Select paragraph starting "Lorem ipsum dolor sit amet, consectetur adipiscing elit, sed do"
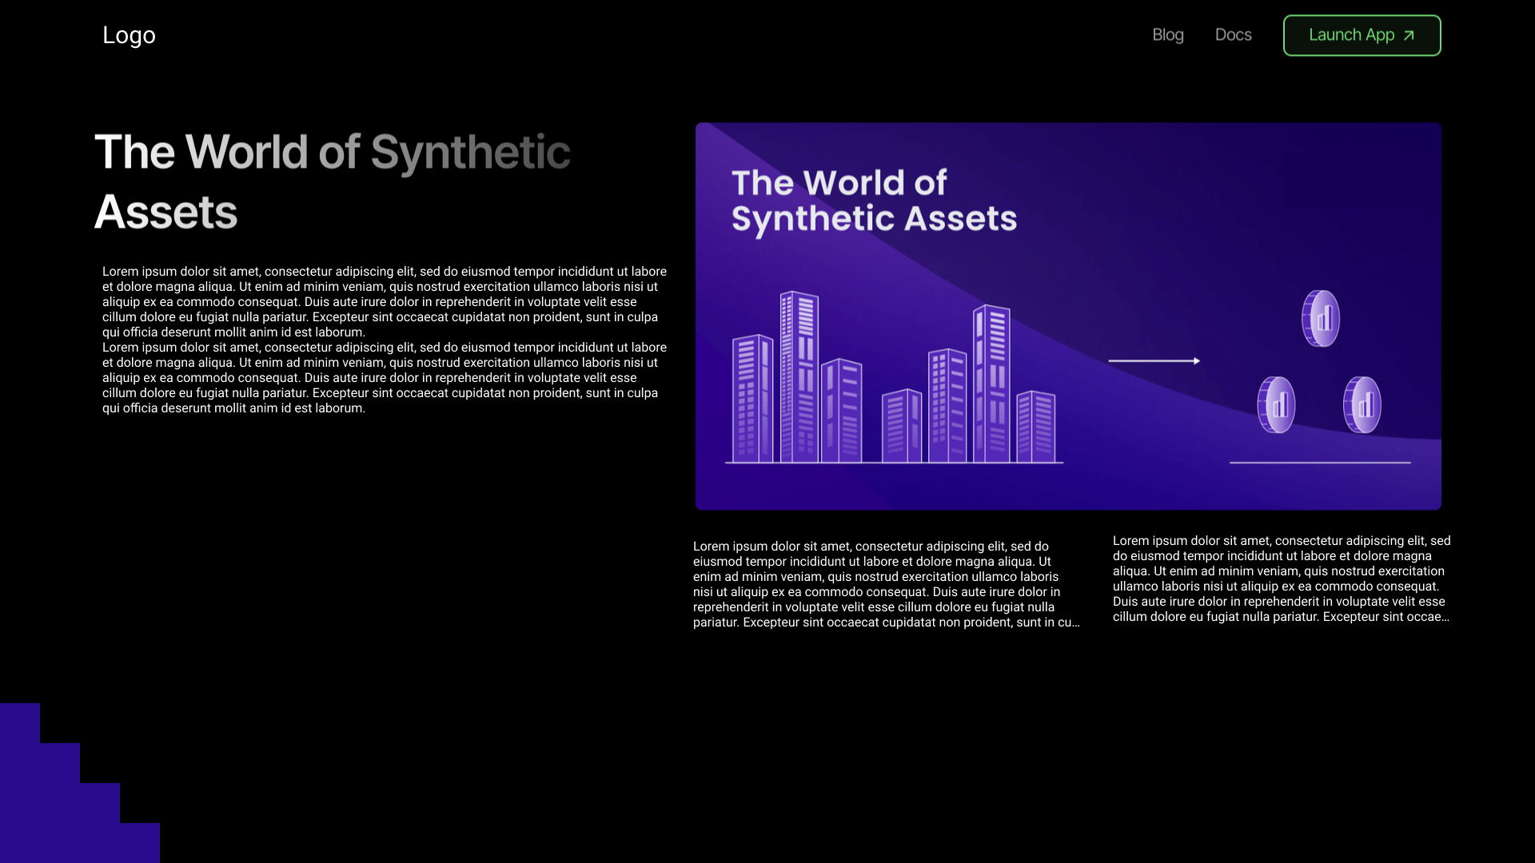The image size is (1535, 863). [x=886, y=584]
